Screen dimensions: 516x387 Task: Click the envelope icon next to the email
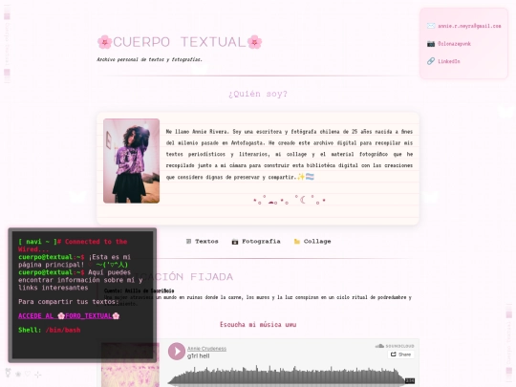[x=431, y=26]
